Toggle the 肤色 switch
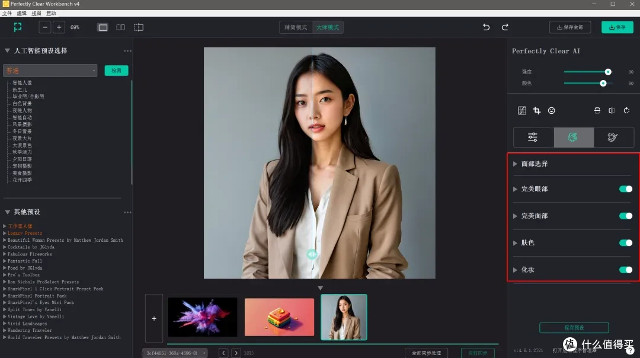This screenshot has width=640, height=358. (626, 243)
